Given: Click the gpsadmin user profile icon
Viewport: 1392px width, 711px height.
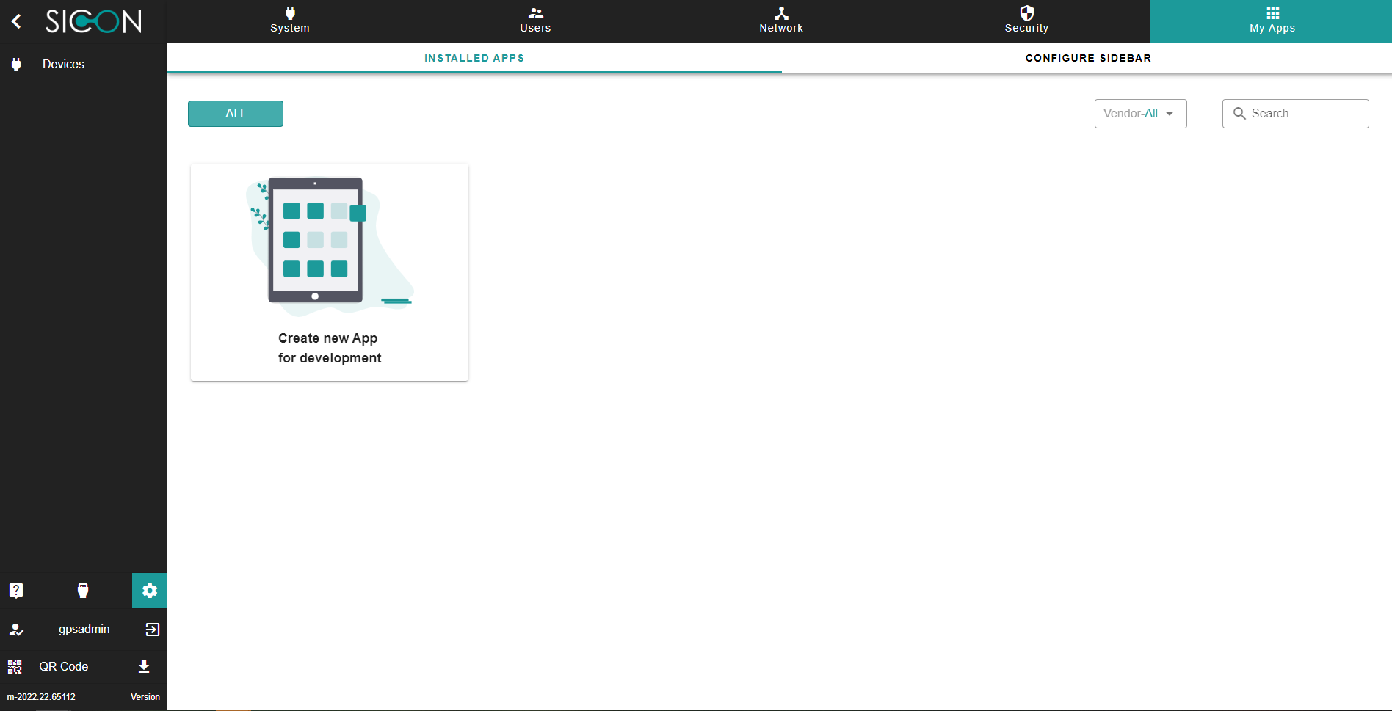Looking at the screenshot, I should pyautogui.click(x=16, y=630).
